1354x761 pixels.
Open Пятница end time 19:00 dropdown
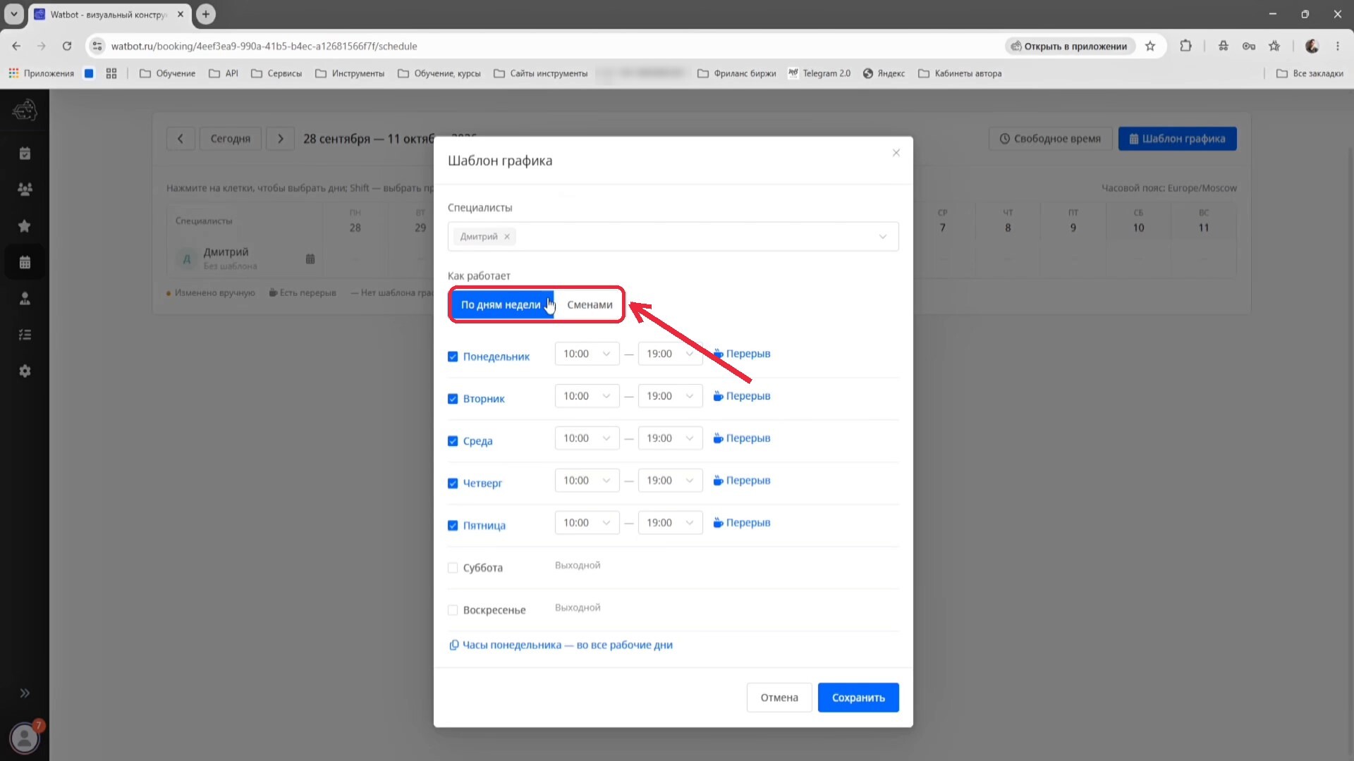click(x=670, y=523)
